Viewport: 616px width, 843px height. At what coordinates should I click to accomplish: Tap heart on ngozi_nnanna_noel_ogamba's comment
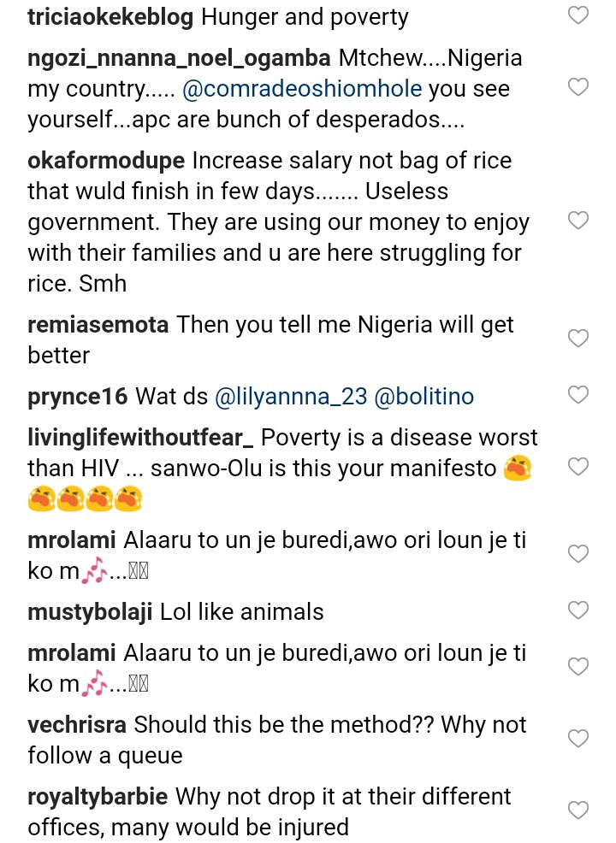tap(578, 86)
